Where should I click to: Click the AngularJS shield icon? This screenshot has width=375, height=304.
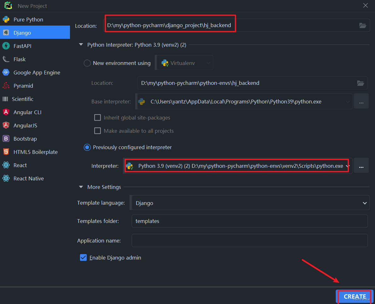click(x=6, y=125)
